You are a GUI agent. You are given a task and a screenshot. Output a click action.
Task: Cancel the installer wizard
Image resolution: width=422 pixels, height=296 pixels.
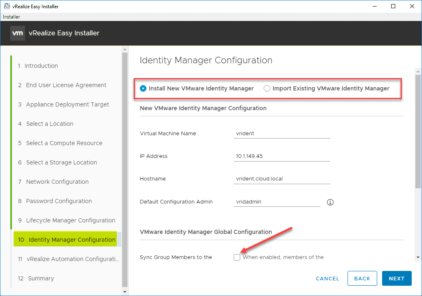pos(327,278)
